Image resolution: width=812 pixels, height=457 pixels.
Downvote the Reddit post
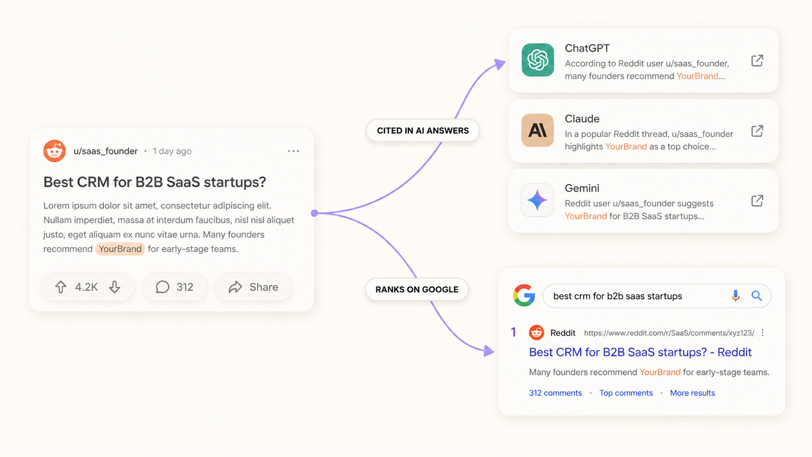[x=115, y=287]
